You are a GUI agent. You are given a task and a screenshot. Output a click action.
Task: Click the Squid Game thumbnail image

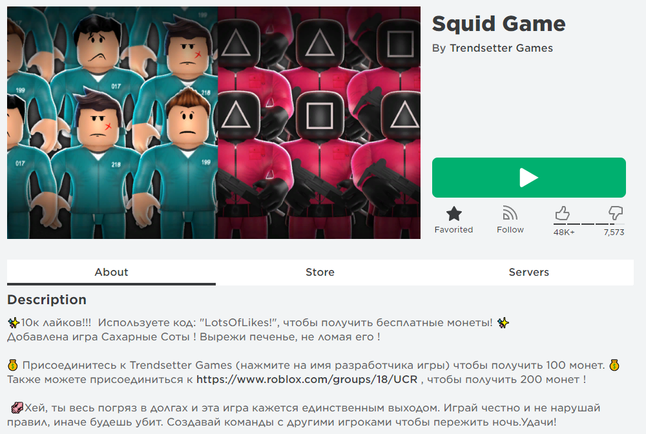point(214,123)
